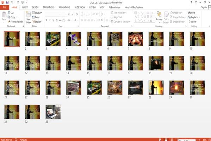211x141 pixels.
Task: Switch to Slide Sorter view in status bar
Action: point(166,140)
